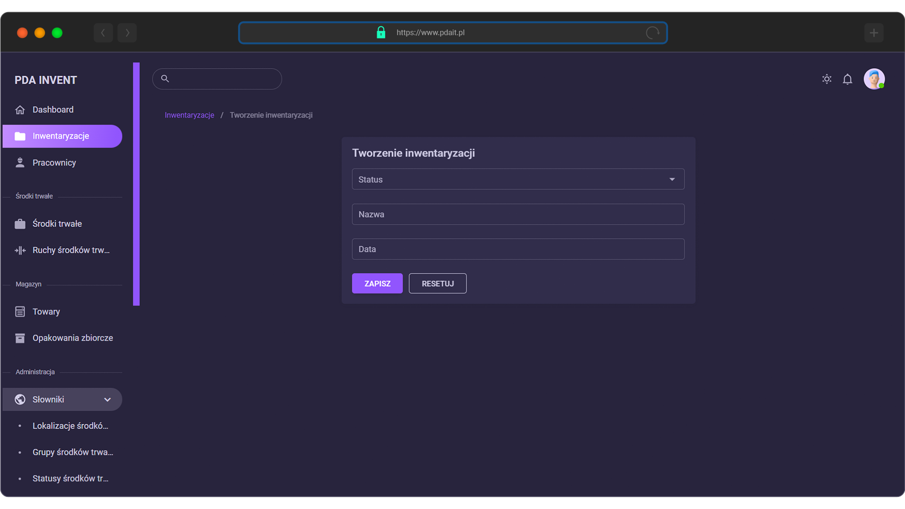Click the search magnifier icon
The image size is (905, 509).
click(165, 78)
